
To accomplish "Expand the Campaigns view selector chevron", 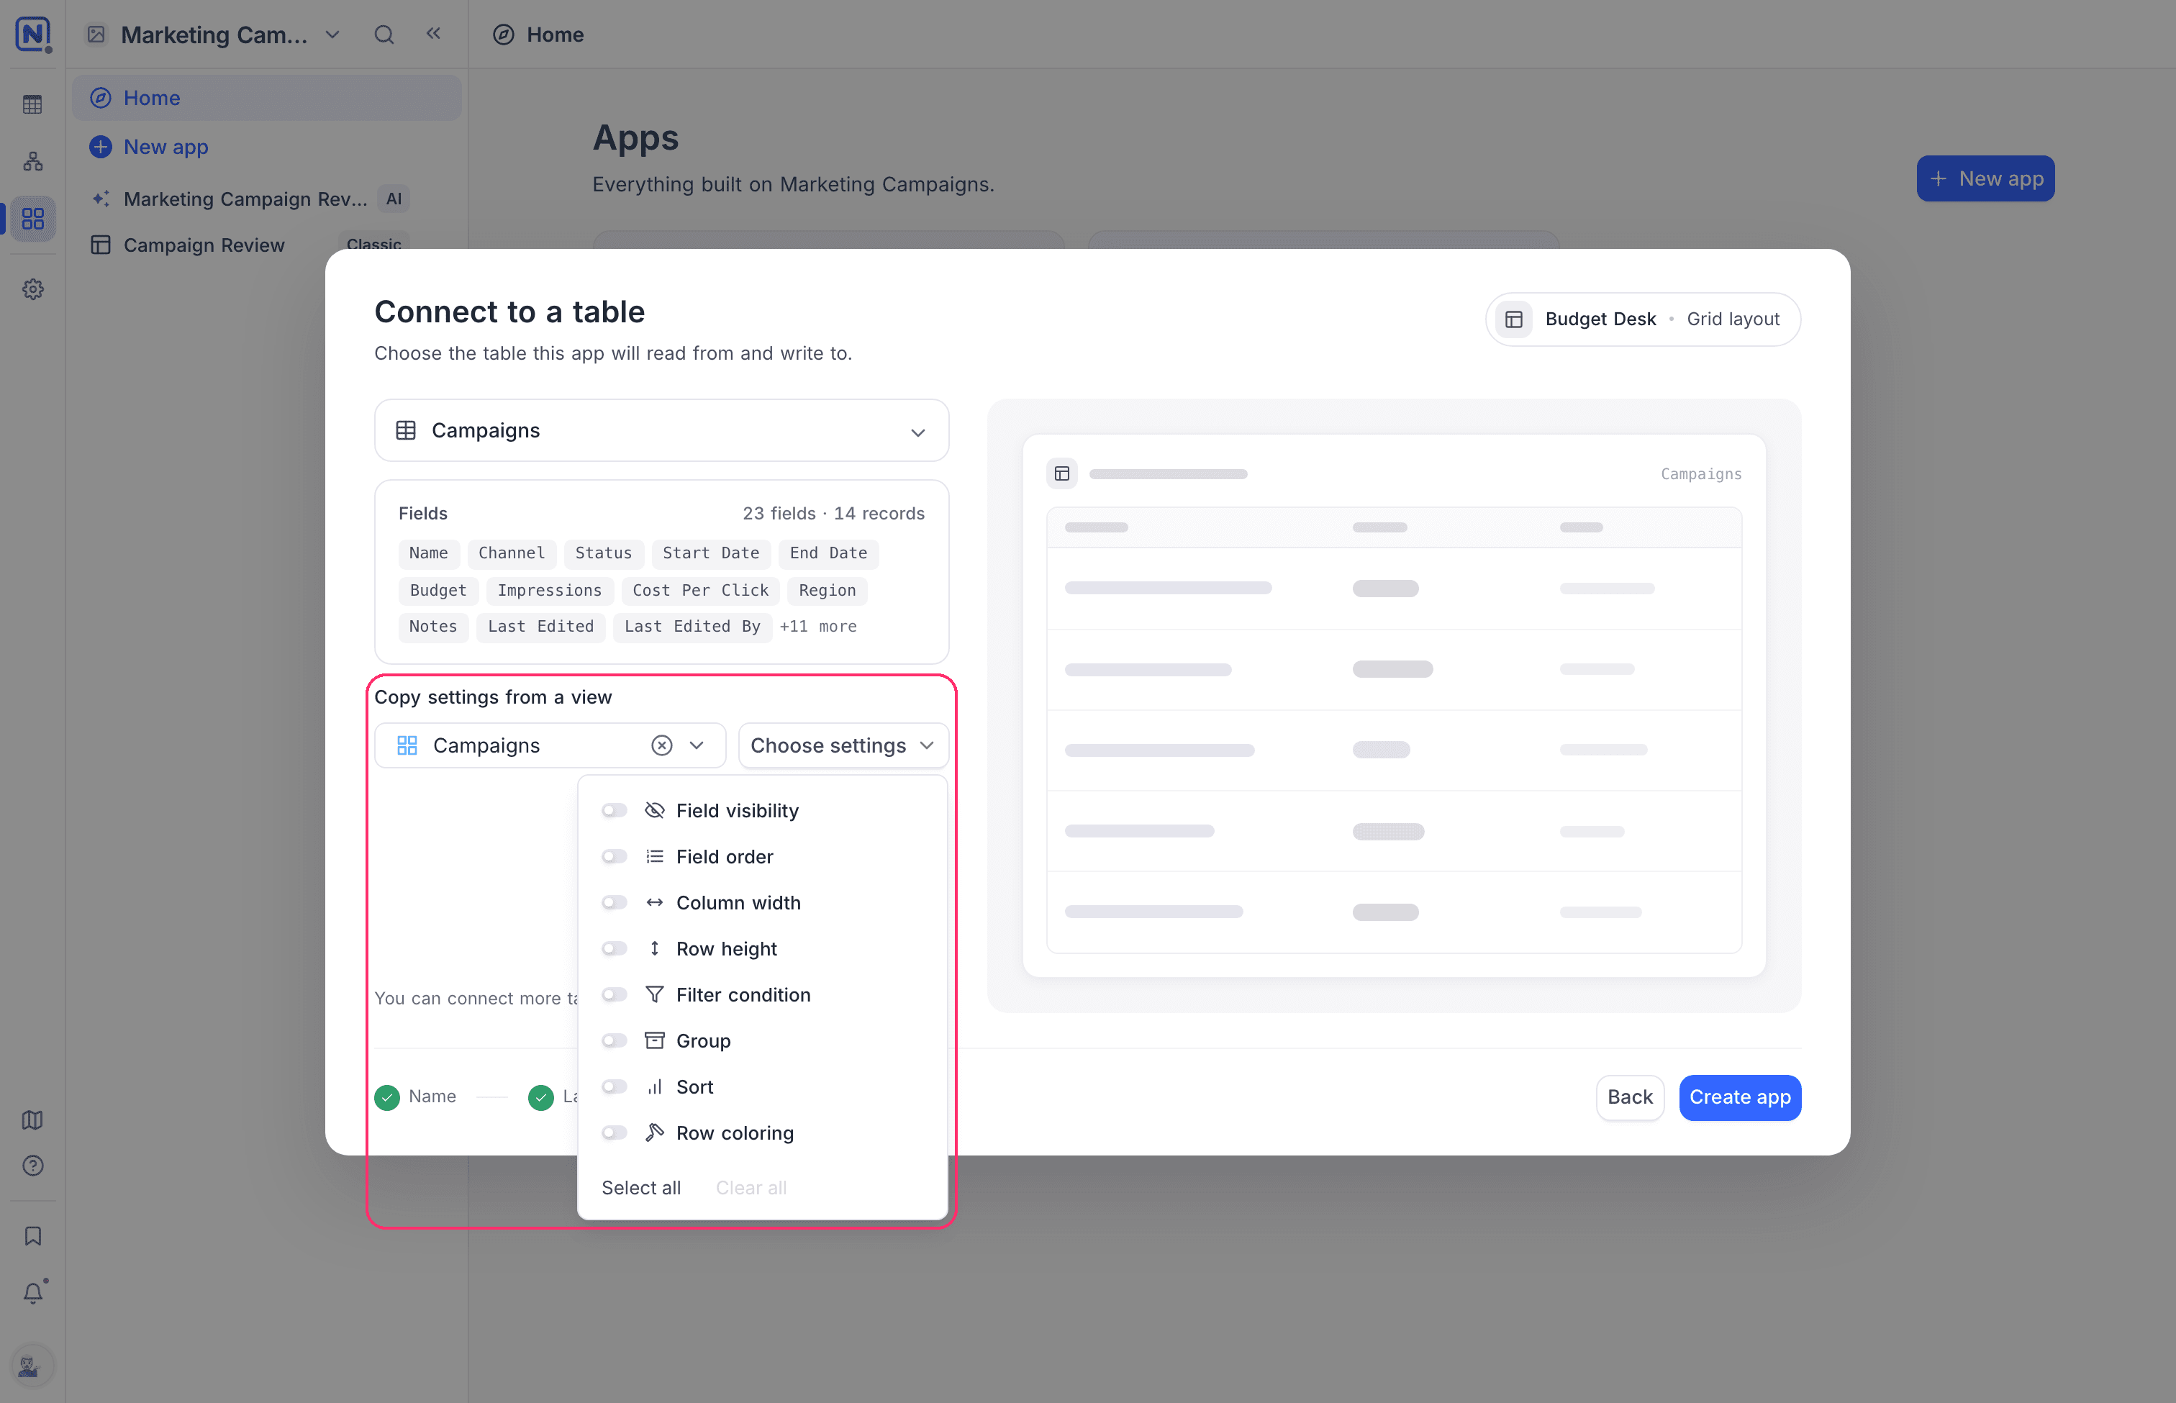I will point(697,745).
